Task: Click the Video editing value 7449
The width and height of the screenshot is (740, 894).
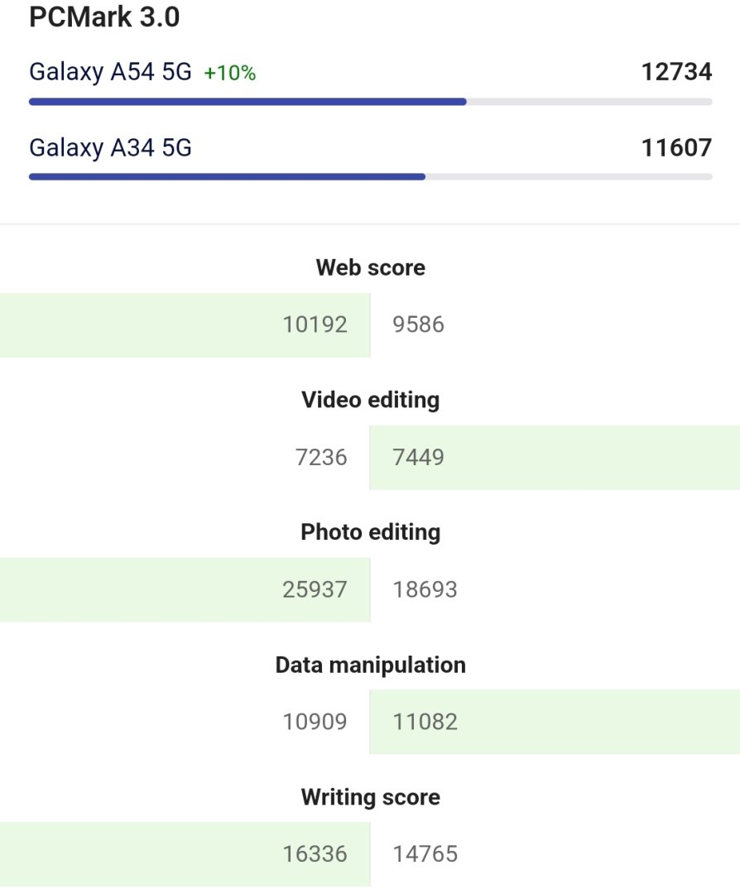Action: pos(418,457)
